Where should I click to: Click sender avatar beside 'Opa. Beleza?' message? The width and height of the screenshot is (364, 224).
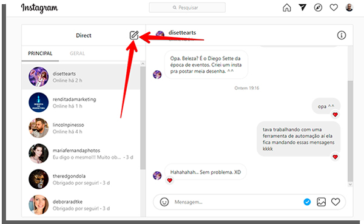[x=157, y=75]
